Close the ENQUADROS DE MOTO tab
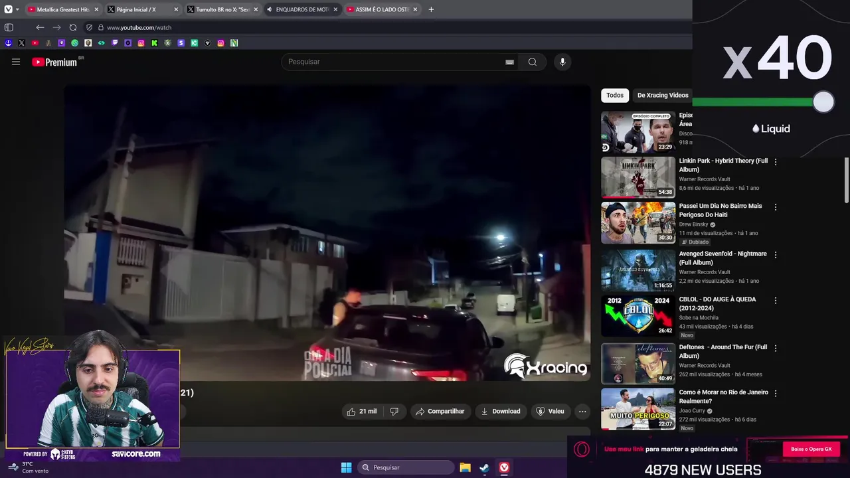The height and width of the screenshot is (478, 850). pos(335,9)
